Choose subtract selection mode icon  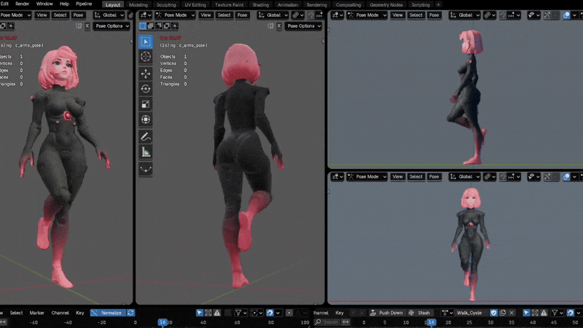point(159,26)
